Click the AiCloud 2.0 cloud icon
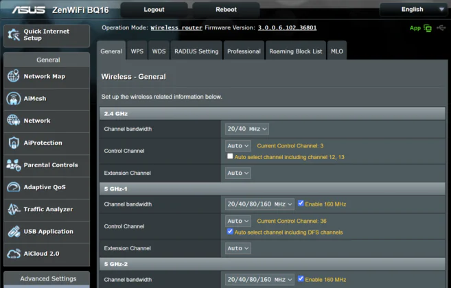Viewport: 451px width, 288px height. (14, 254)
